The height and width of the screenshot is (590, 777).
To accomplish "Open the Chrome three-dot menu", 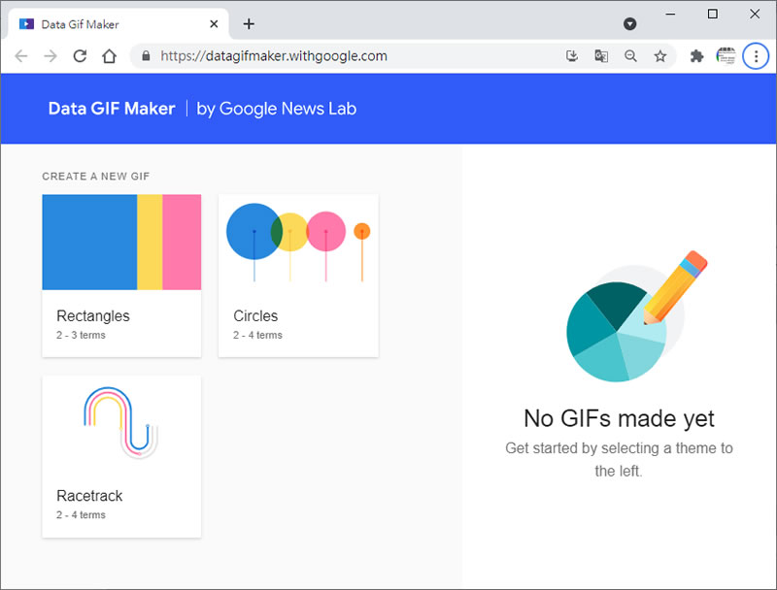I will coord(756,56).
